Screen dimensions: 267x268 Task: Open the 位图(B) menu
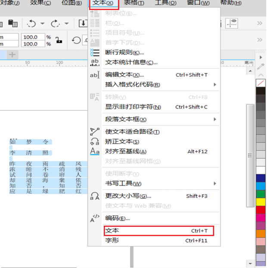pyautogui.click(x=71, y=3)
